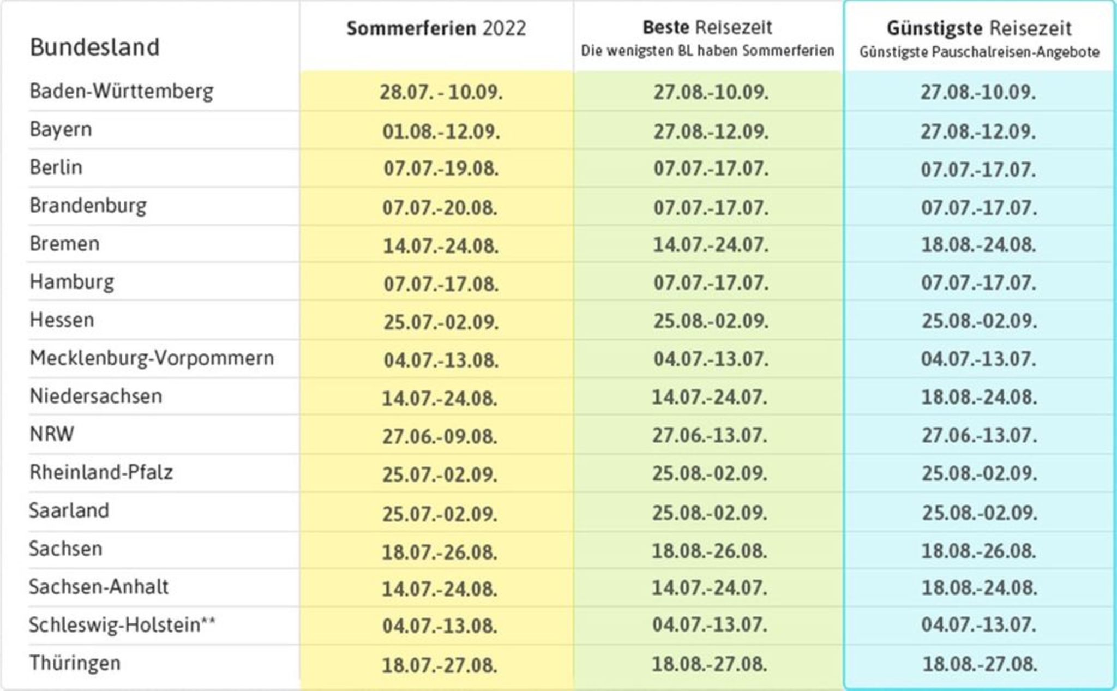The image size is (1117, 691).
Task: Select Brandenburg's Sommerferien dates 07.07.-20.08.
Action: pos(440,208)
